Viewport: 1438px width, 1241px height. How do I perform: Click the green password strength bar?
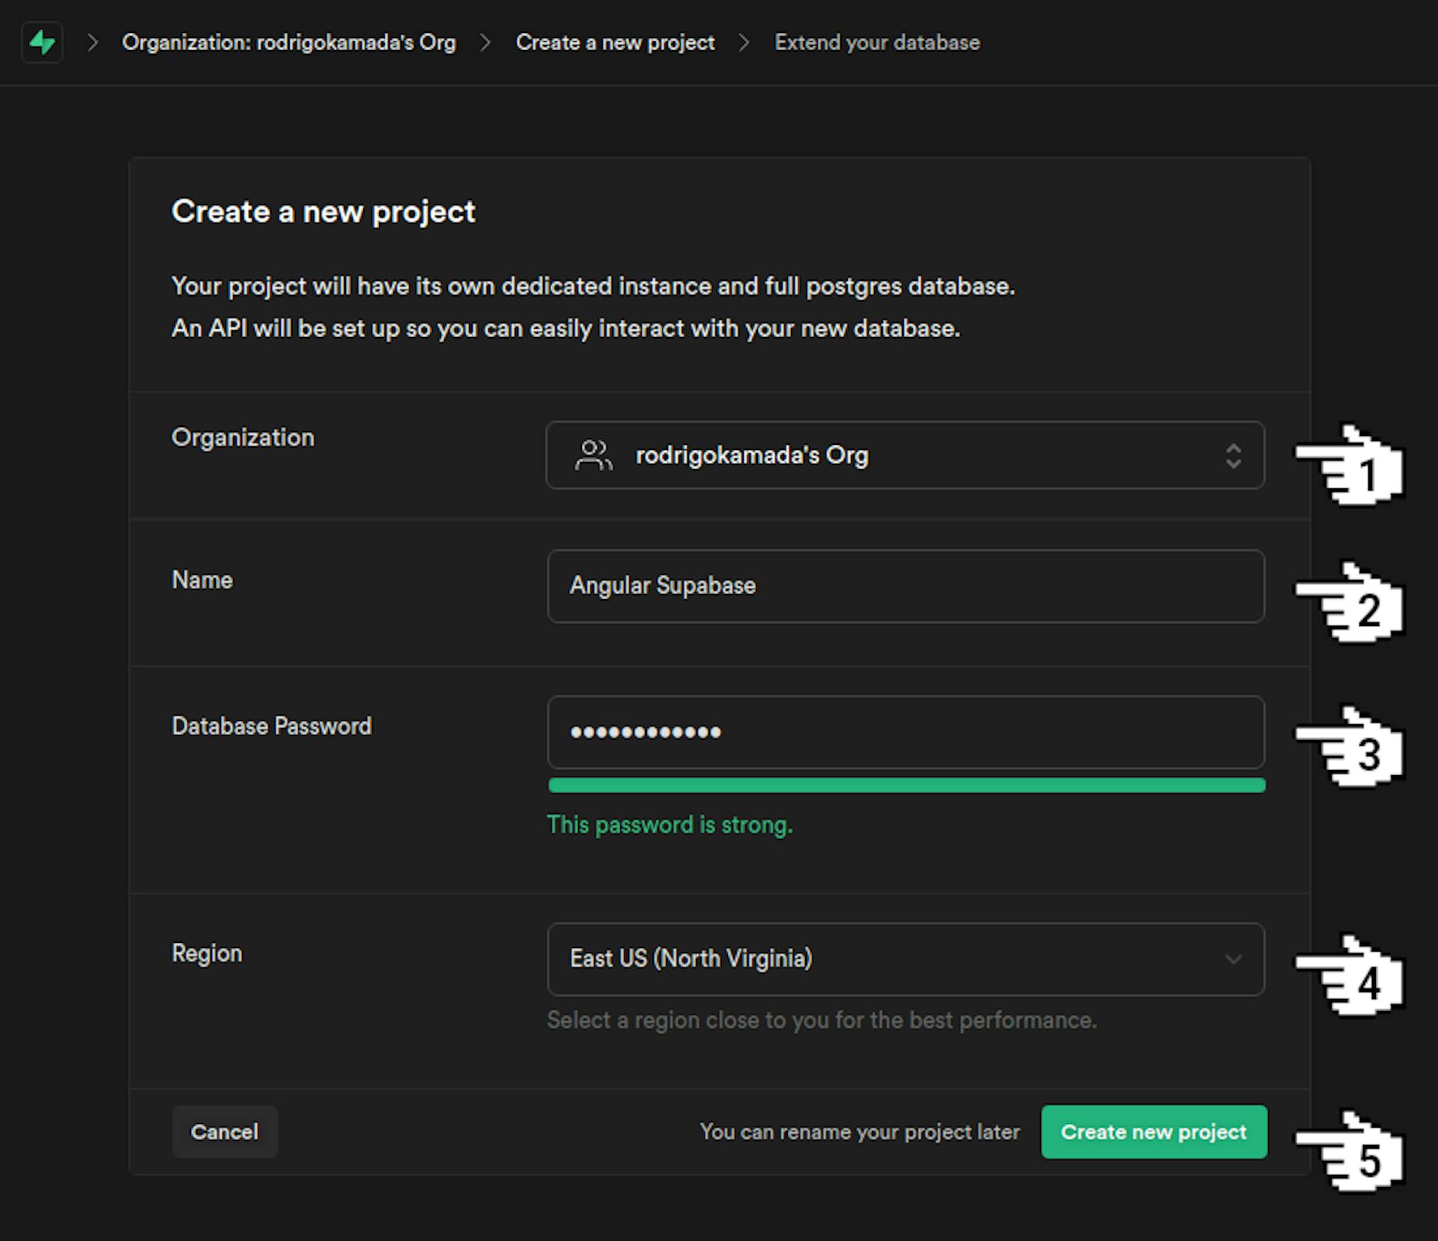906,786
